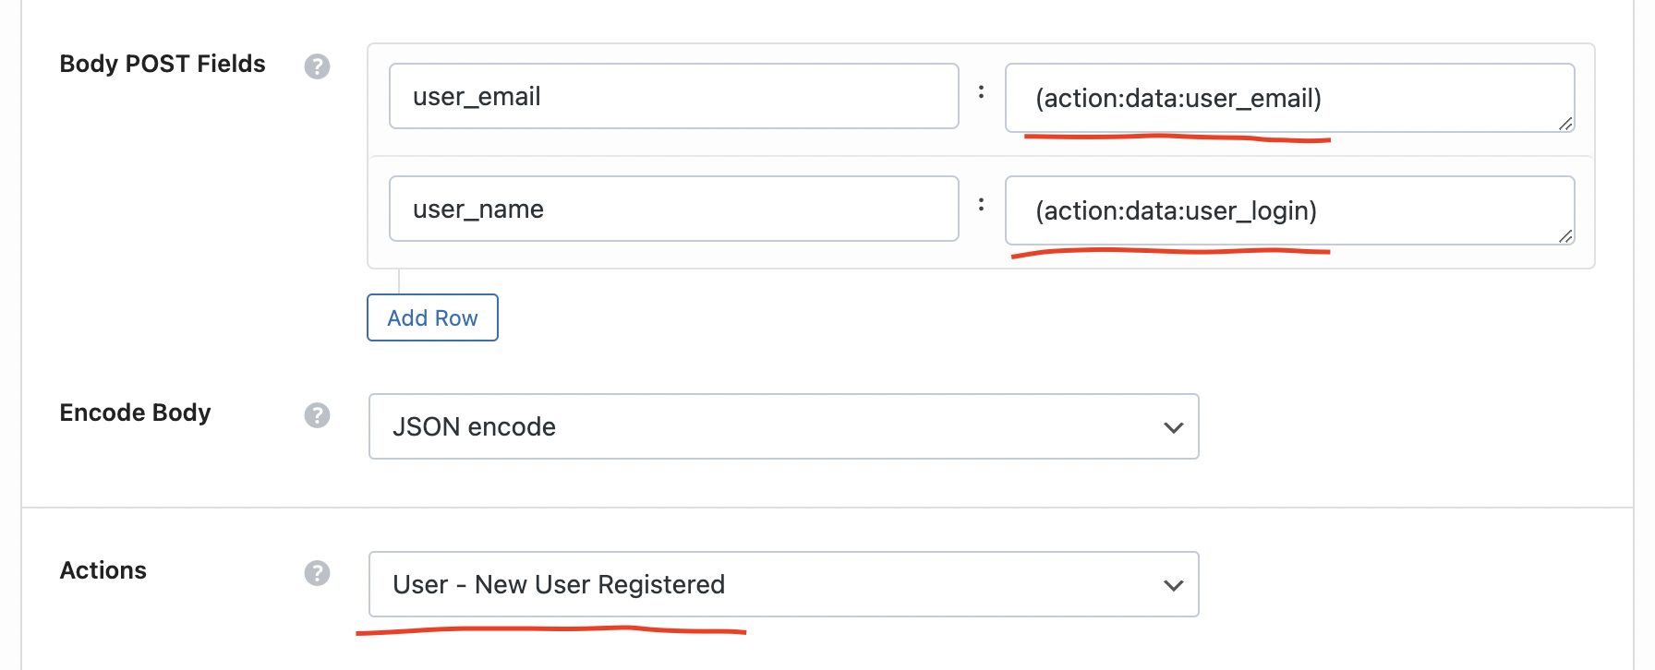Image resolution: width=1655 pixels, height=670 pixels.
Task: Add a new row to Body POST Fields
Action: (x=432, y=317)
